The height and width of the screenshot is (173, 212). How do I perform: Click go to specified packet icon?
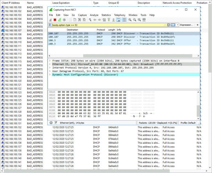coord(104,20)
